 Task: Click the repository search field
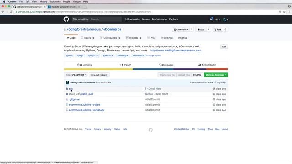click(105, 19)
